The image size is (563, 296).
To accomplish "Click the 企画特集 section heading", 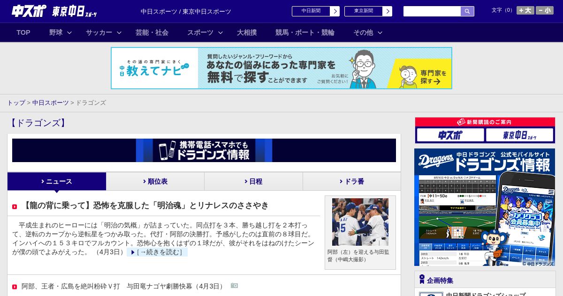I will (440, 280).
